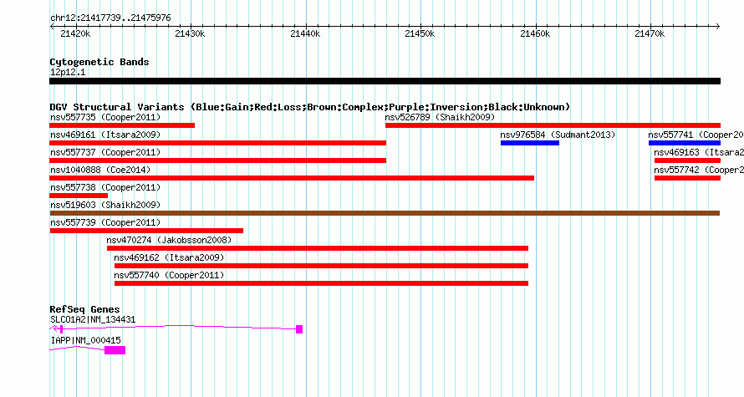The image size is (744, 397).
Task: Open the nsv557735 (Cooper2011) label
Action: [x=105, y=117]
